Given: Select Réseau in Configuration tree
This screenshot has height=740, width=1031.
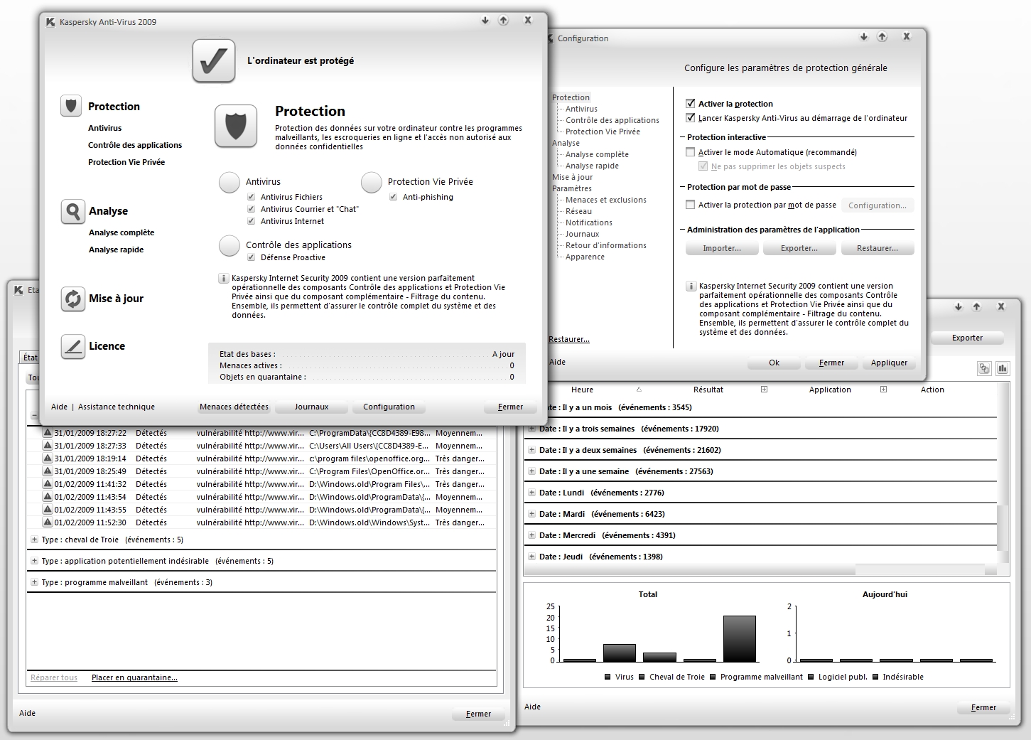Looking at the screenshot, I should click(579, 211).
